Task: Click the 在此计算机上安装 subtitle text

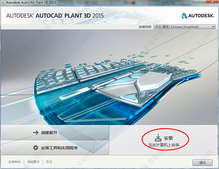Action: tap(164, 145)
